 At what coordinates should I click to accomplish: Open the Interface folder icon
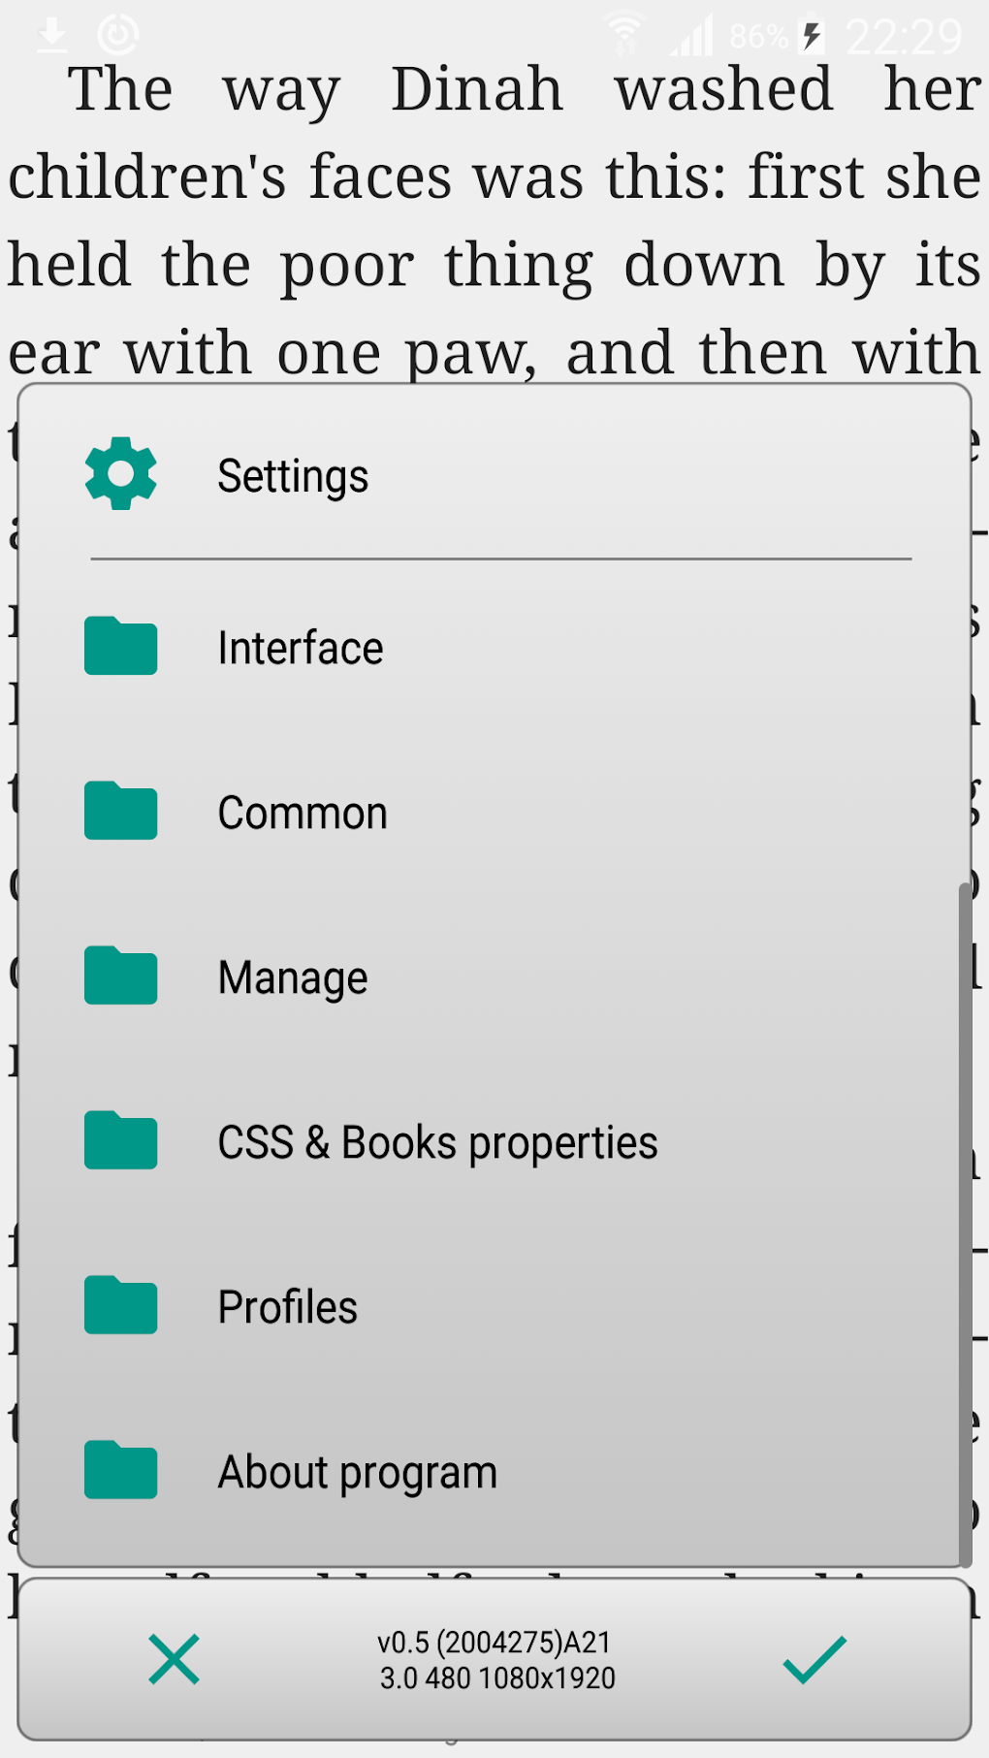120,646
